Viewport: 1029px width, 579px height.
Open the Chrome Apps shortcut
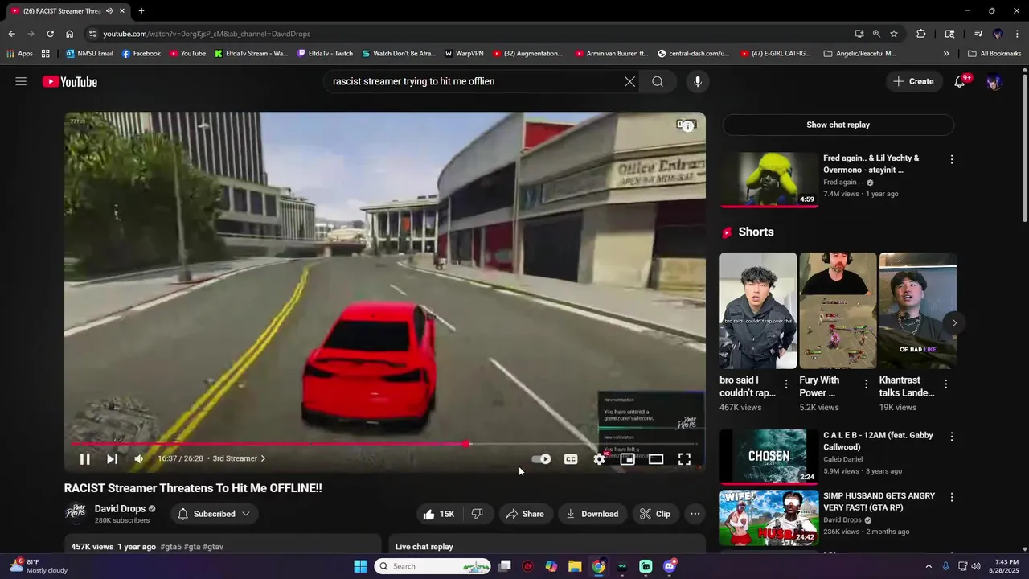coord(20,54)
